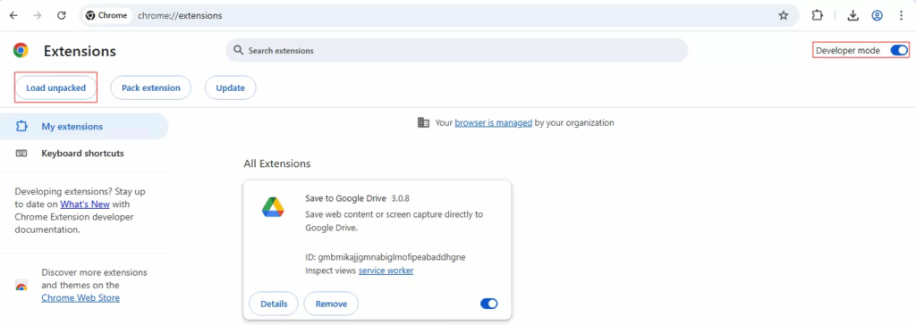Reload the extensions page

point(62,16)
